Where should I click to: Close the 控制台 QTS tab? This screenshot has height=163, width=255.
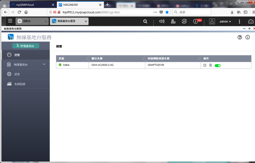pos(46,21)
